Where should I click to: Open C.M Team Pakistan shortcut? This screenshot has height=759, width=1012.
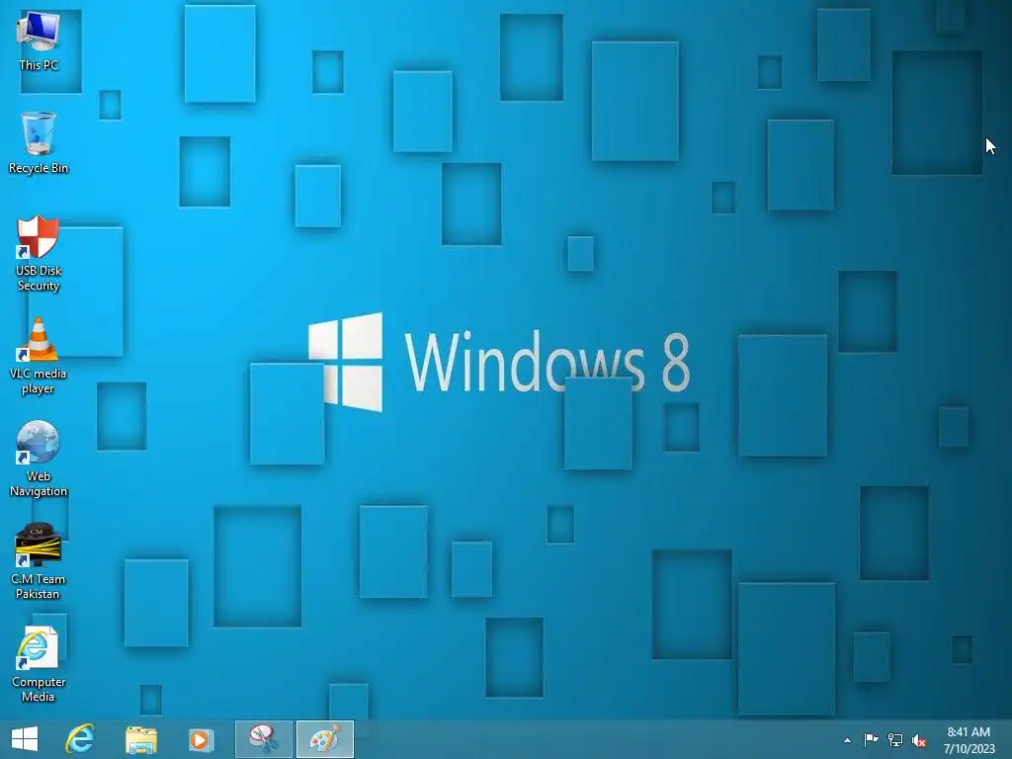point(39,561)
